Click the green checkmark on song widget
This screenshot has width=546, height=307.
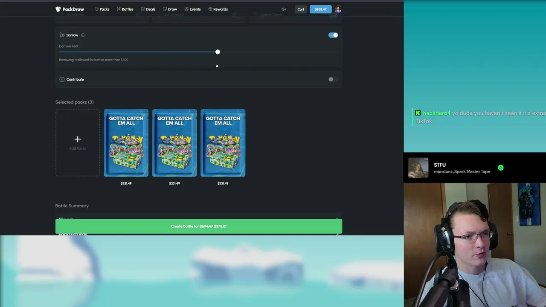(x=500, y=168)
